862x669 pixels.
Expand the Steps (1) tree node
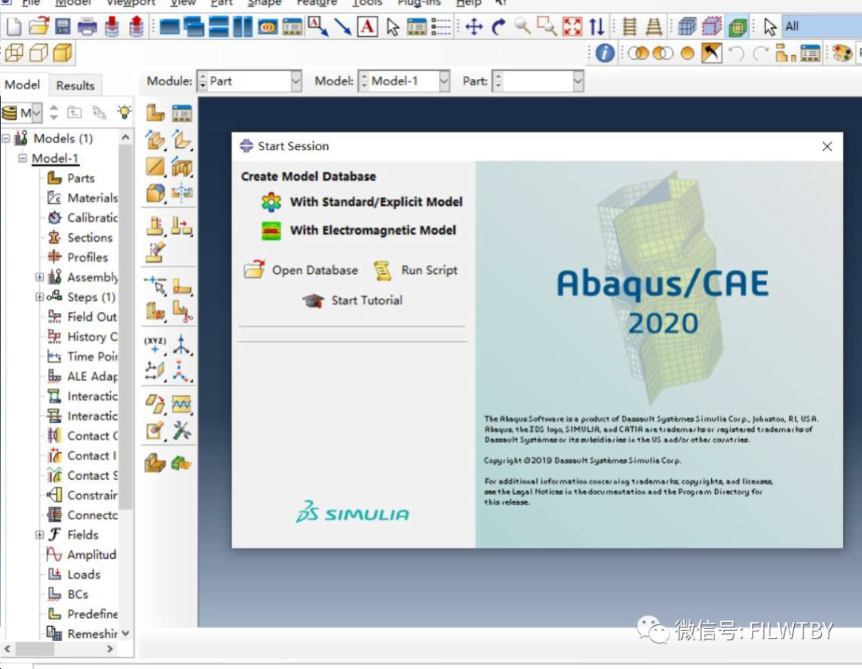(x=40, y=297)
